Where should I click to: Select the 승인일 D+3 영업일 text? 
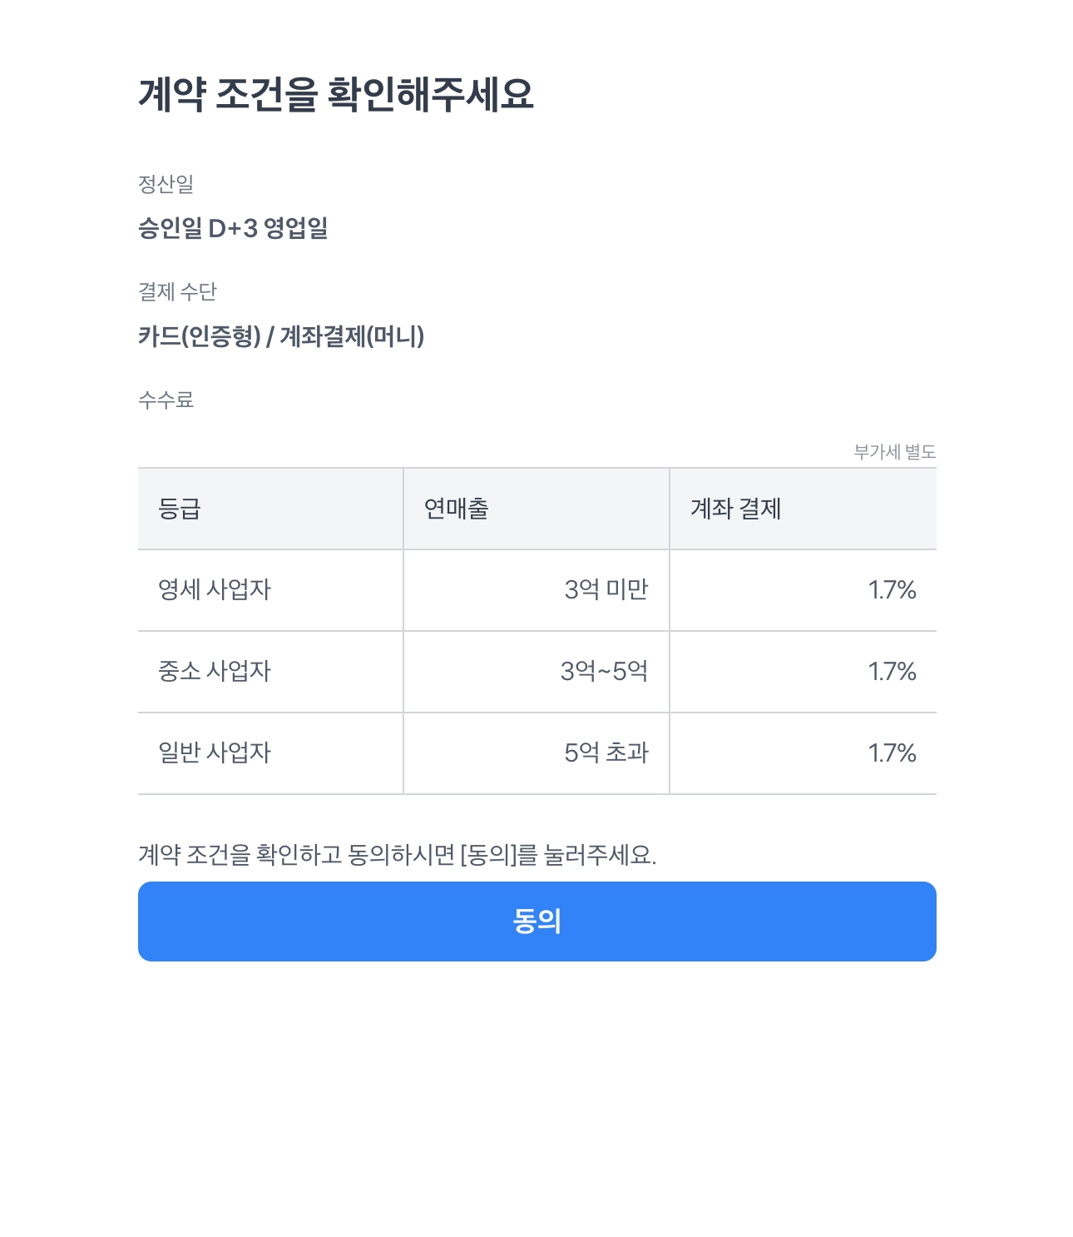click(233, 228)
